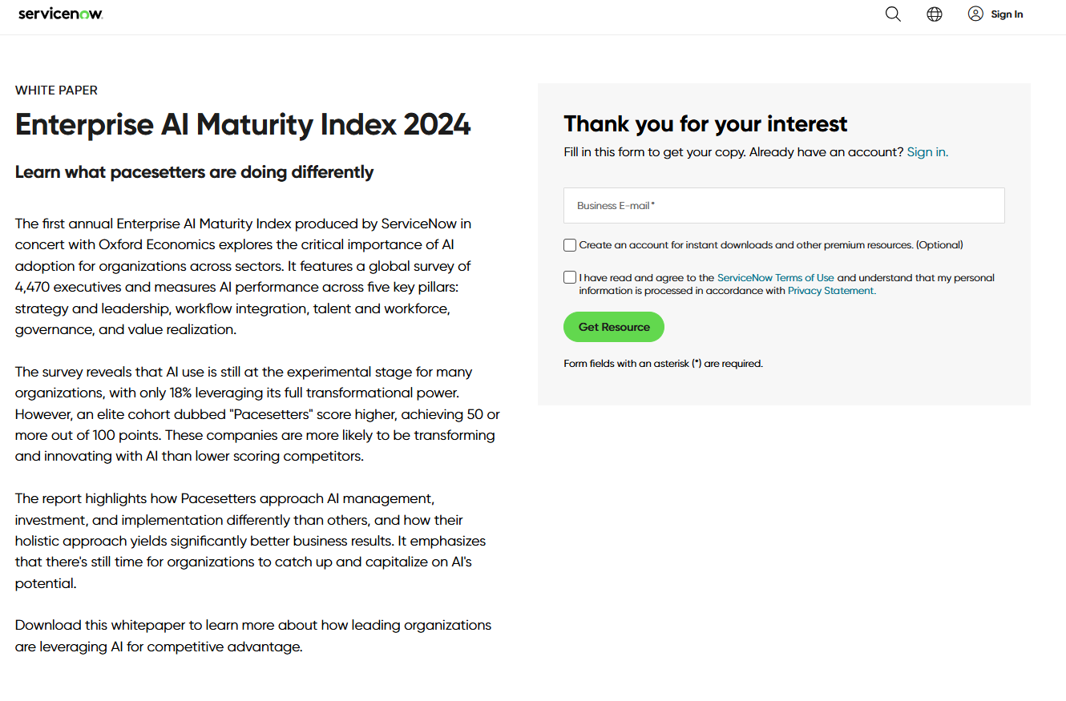
Task: Follow the 'Sign in.' link in form
Action: click(927, 152)
